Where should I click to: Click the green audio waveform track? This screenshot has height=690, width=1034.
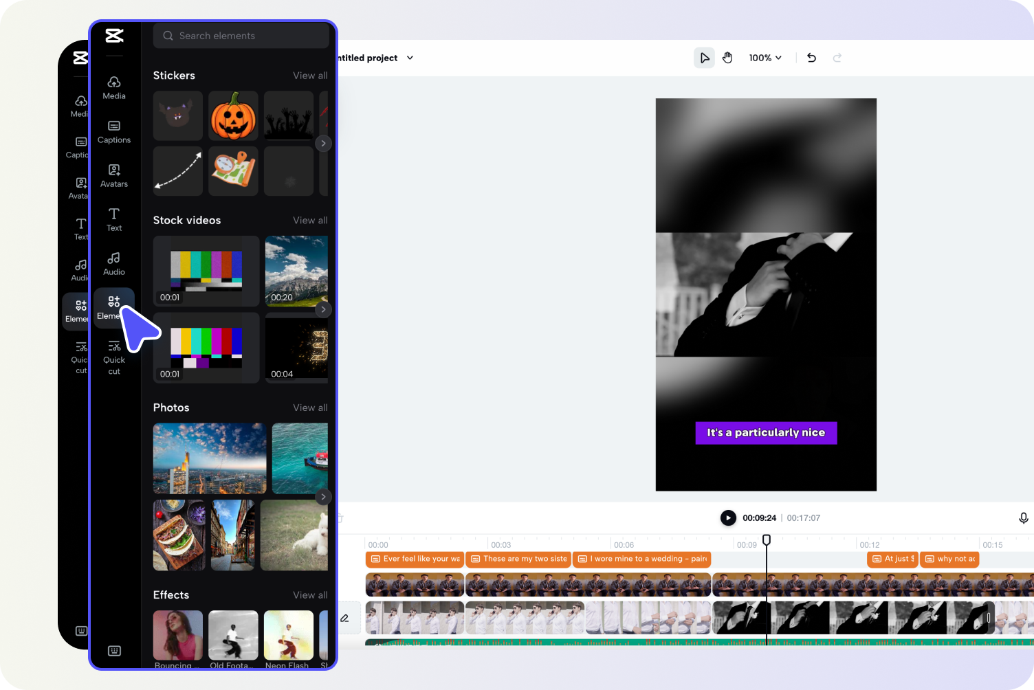[698, 643]
